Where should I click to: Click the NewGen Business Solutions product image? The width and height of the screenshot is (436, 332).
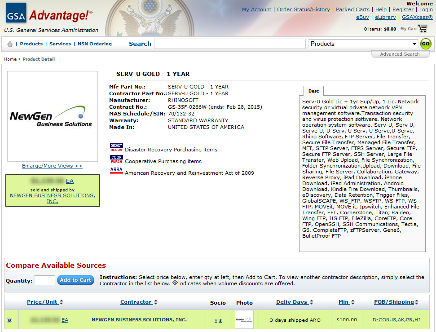coord(53,116)
